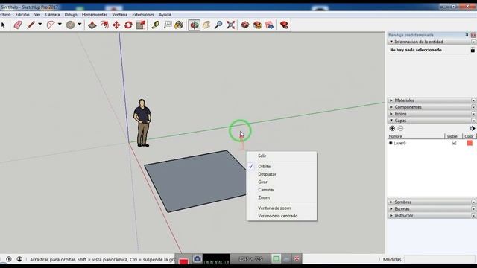Click Layer0 red color swatch
The image size is (477, 268).
click(x=470, y=143)
